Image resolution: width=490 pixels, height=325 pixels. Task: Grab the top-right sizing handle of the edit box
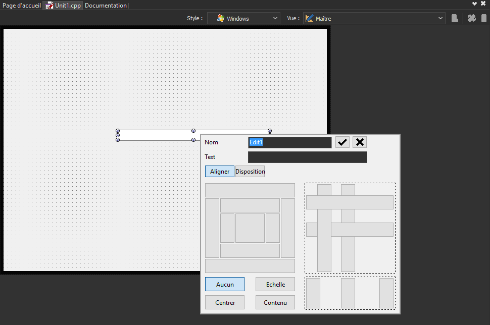point(270,131)
